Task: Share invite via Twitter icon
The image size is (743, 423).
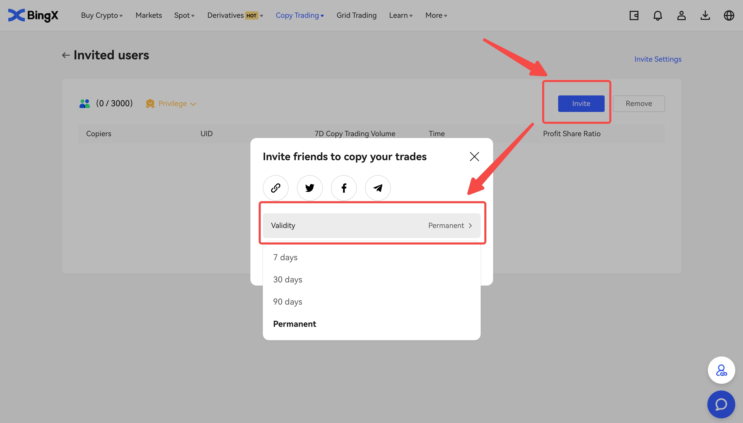Action: pyautogui.click(x=310, y=188)
